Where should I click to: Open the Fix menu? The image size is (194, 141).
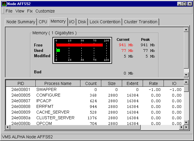coord(30,11)
